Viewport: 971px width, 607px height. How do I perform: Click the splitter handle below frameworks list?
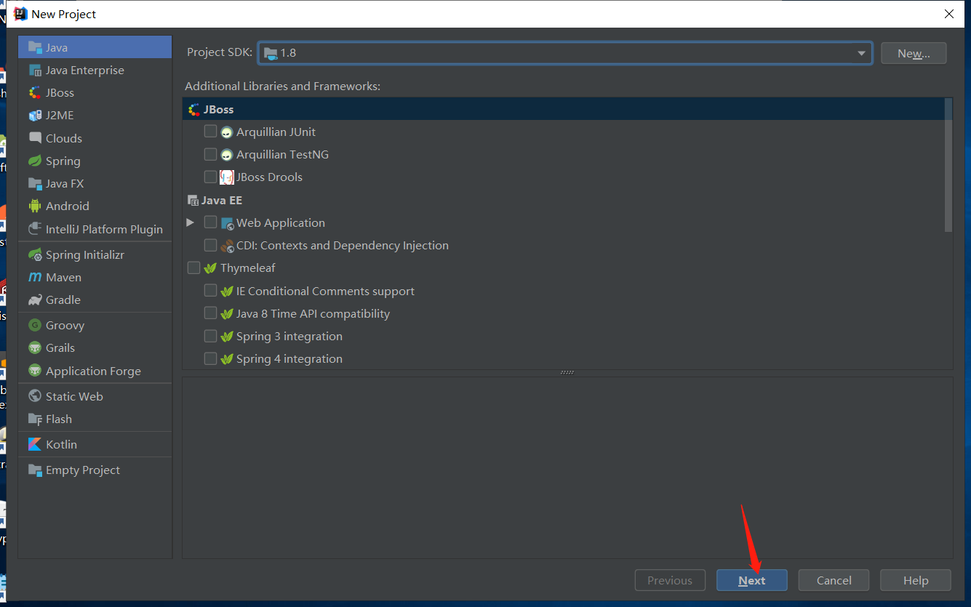(x=567, y=373)
